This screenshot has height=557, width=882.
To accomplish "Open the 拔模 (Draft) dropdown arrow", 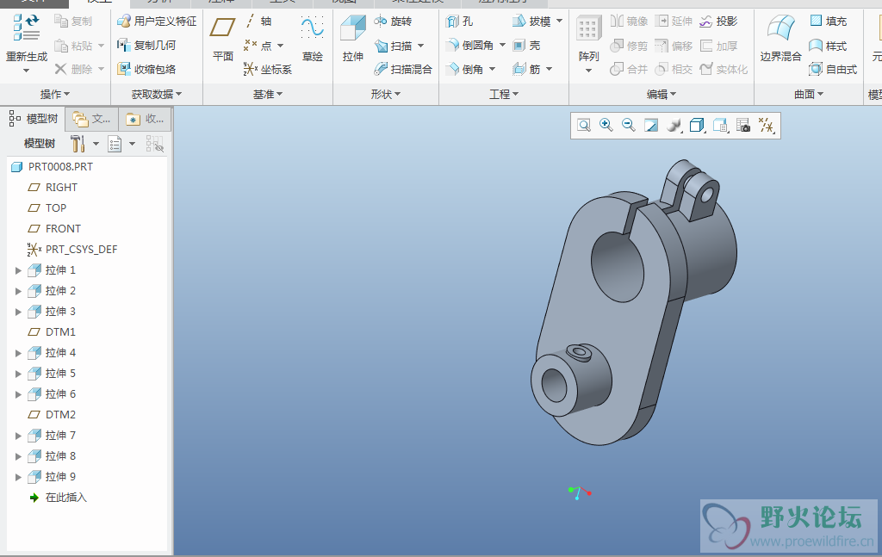I will (x=559, y=22).
